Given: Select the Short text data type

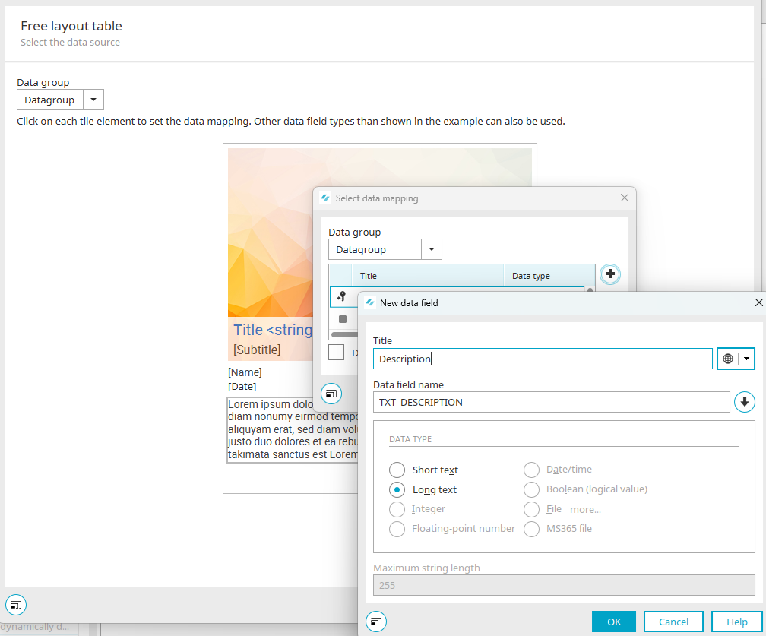Looking at the screenshot, I should pos(397,470).
